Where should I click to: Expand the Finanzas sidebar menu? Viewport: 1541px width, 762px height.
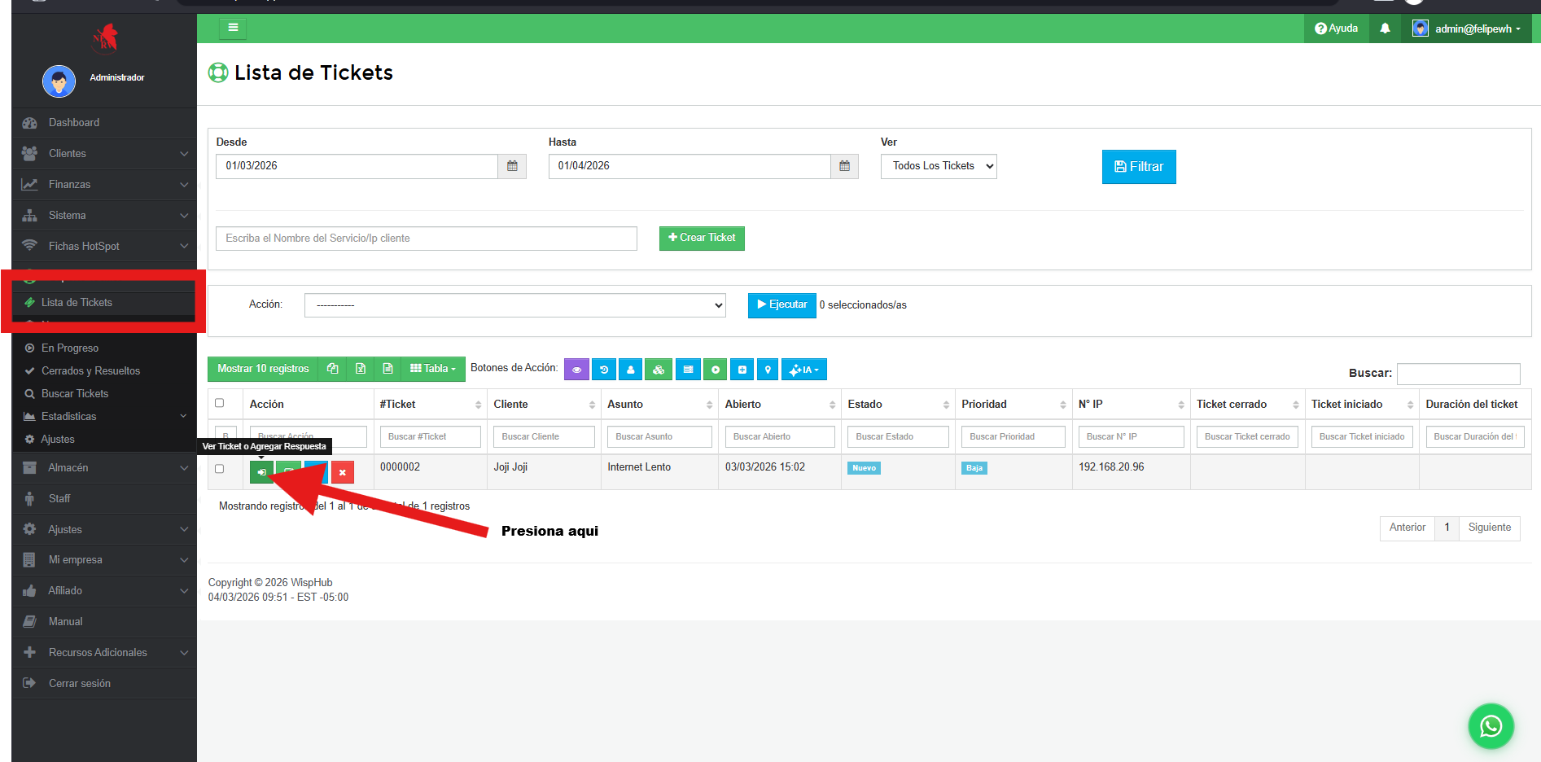tap(104, 185)
